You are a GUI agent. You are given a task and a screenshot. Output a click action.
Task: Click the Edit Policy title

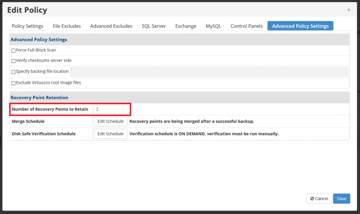27,10
